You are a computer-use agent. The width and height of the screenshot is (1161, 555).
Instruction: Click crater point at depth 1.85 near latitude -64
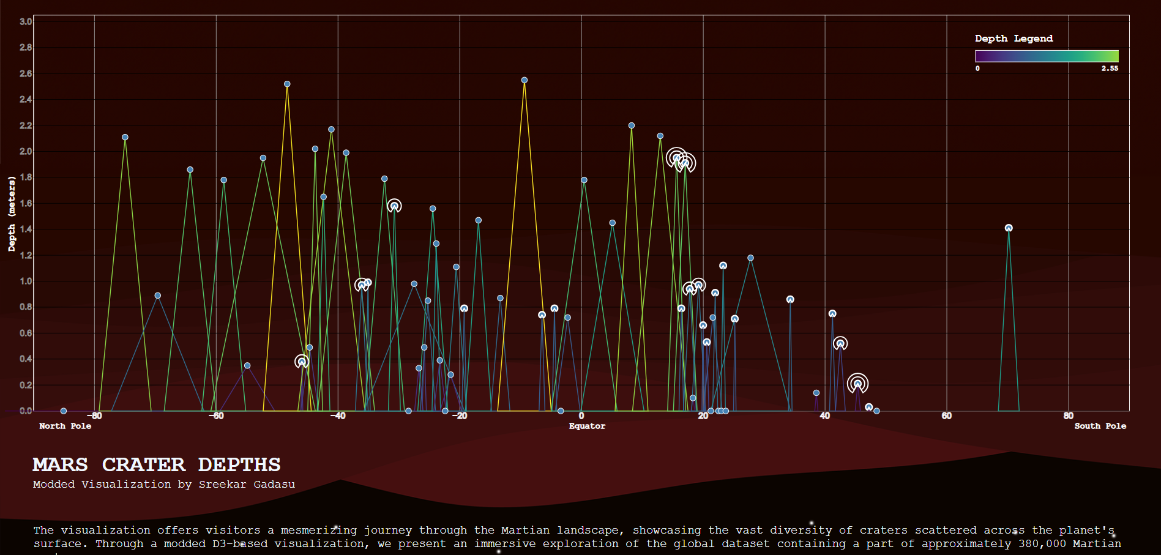click(190, 169)
